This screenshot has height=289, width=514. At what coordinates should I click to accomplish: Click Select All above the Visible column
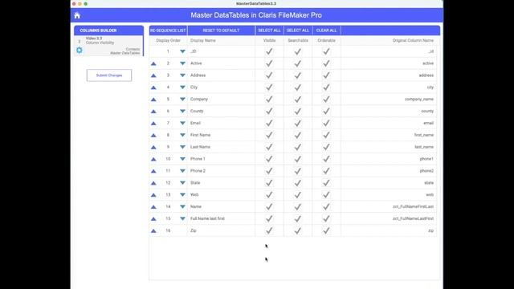[269, 31]
